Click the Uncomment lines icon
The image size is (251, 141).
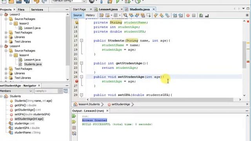point(207,16)
